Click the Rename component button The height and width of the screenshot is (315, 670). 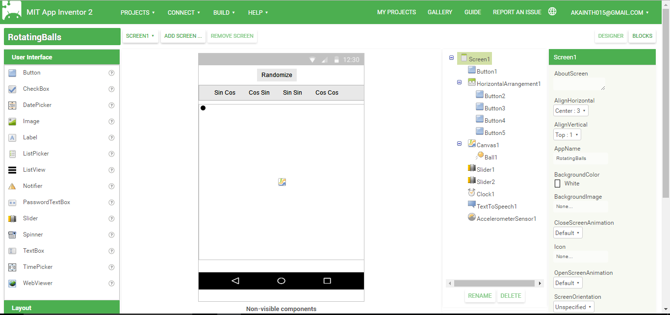coord(480,296)
